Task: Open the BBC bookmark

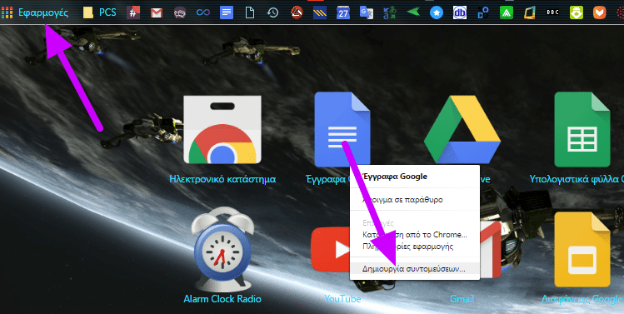Action: coord(552,12)
